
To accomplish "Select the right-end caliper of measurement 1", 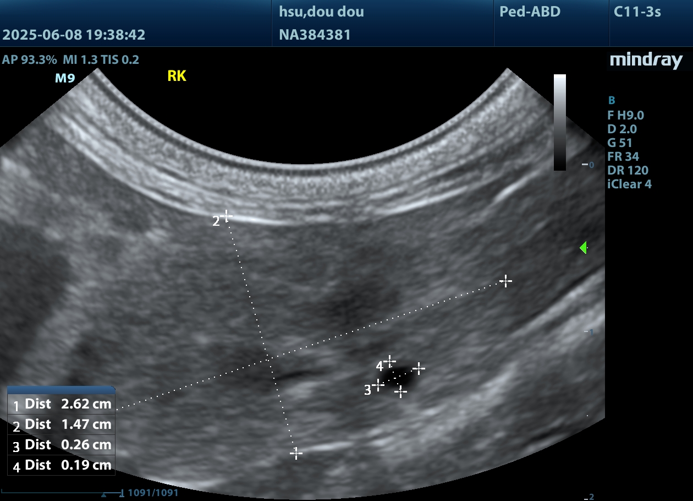I will [x=505, y=281].
